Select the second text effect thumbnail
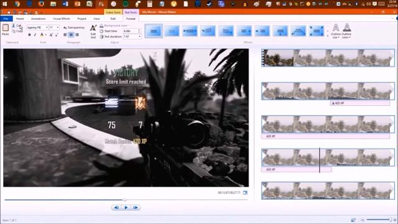The height and width of the screenshot is (224, 398). click(172, 31)
